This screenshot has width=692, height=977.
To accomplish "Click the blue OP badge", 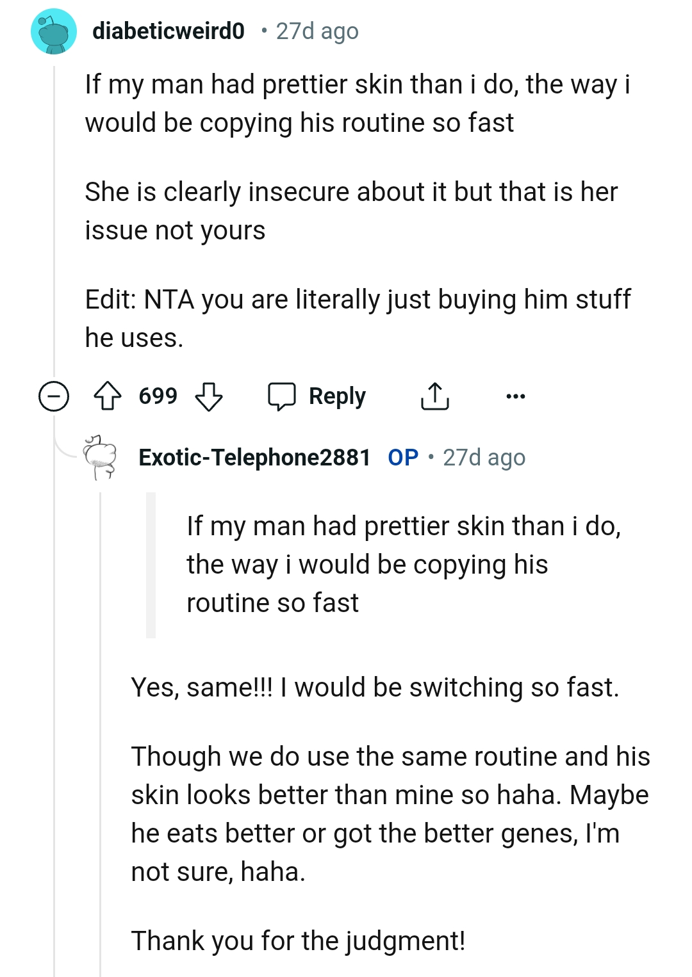I will [x=402, y=456].
